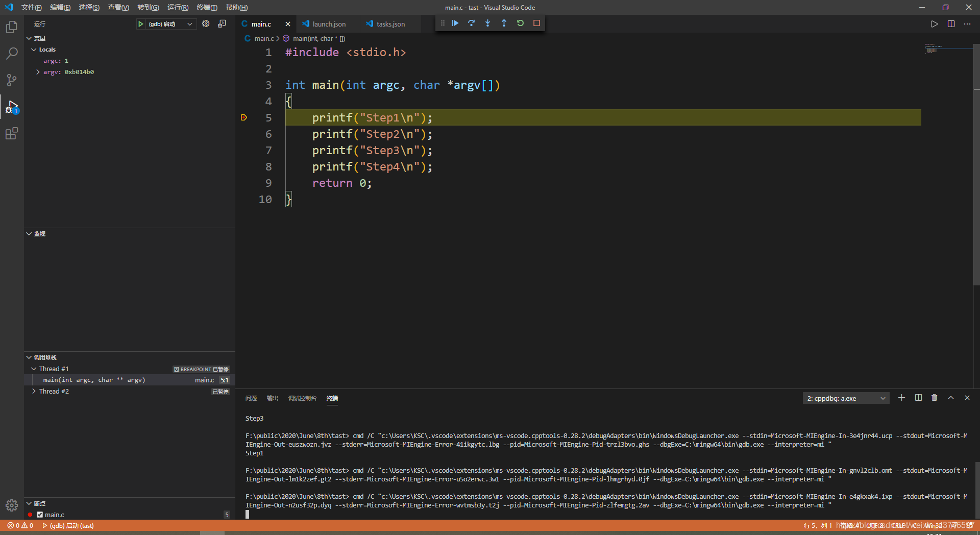Open launch.json via configuration gear icon
Screen dimensions: 980x535
(x=206, y=23)
